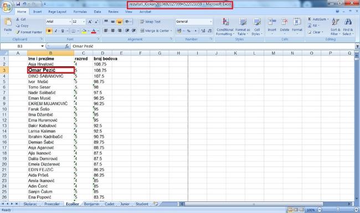Apply accounting number format
The image size is (360, 213).
179,31
